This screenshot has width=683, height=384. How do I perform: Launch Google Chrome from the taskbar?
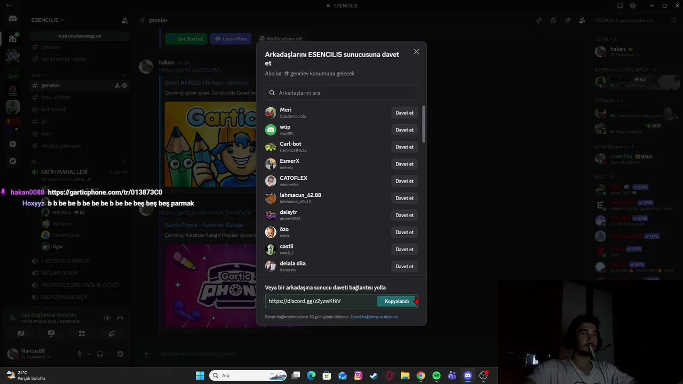click(x=421, y=375)
